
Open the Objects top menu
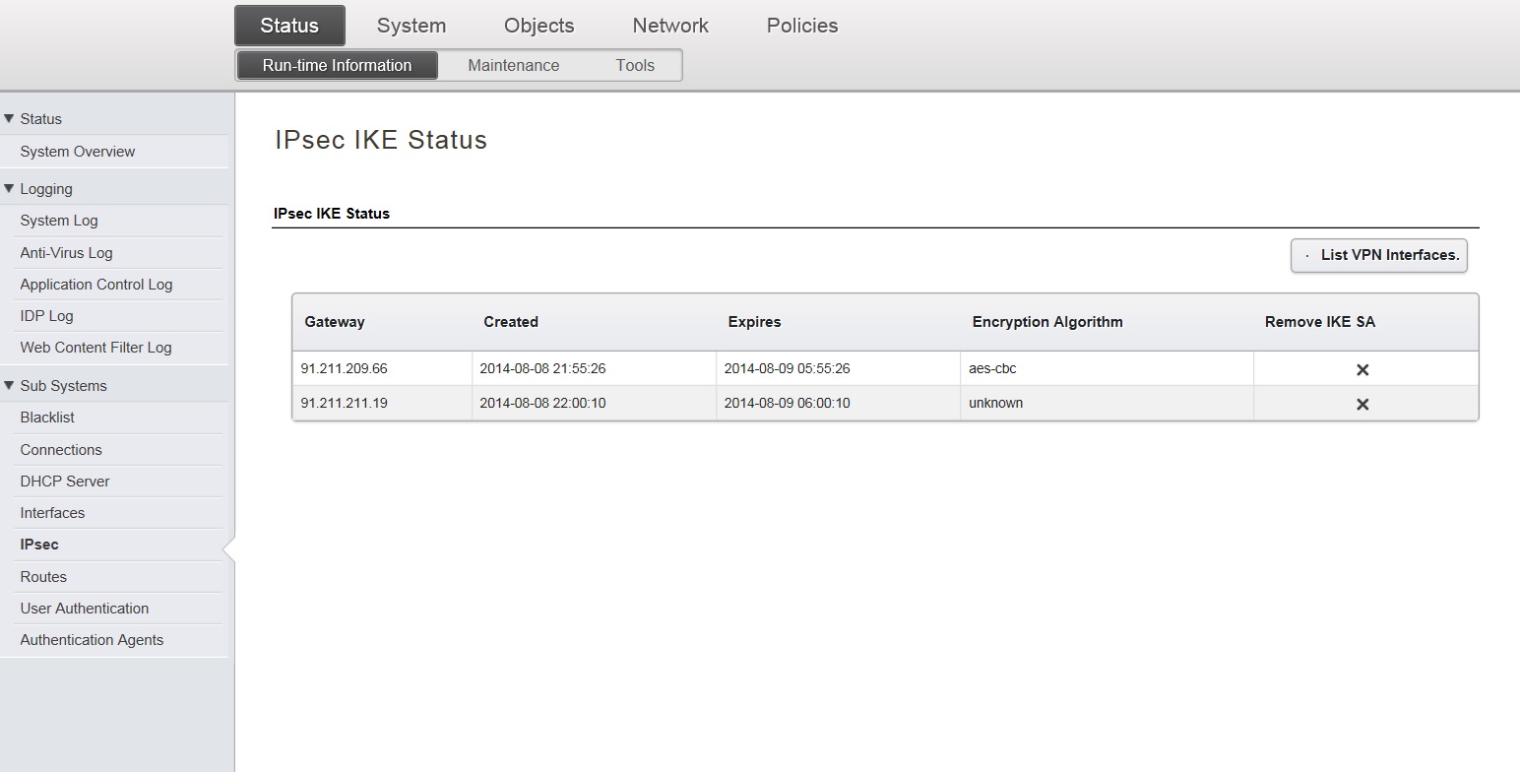pyautogui.click(x=538, y=26)
